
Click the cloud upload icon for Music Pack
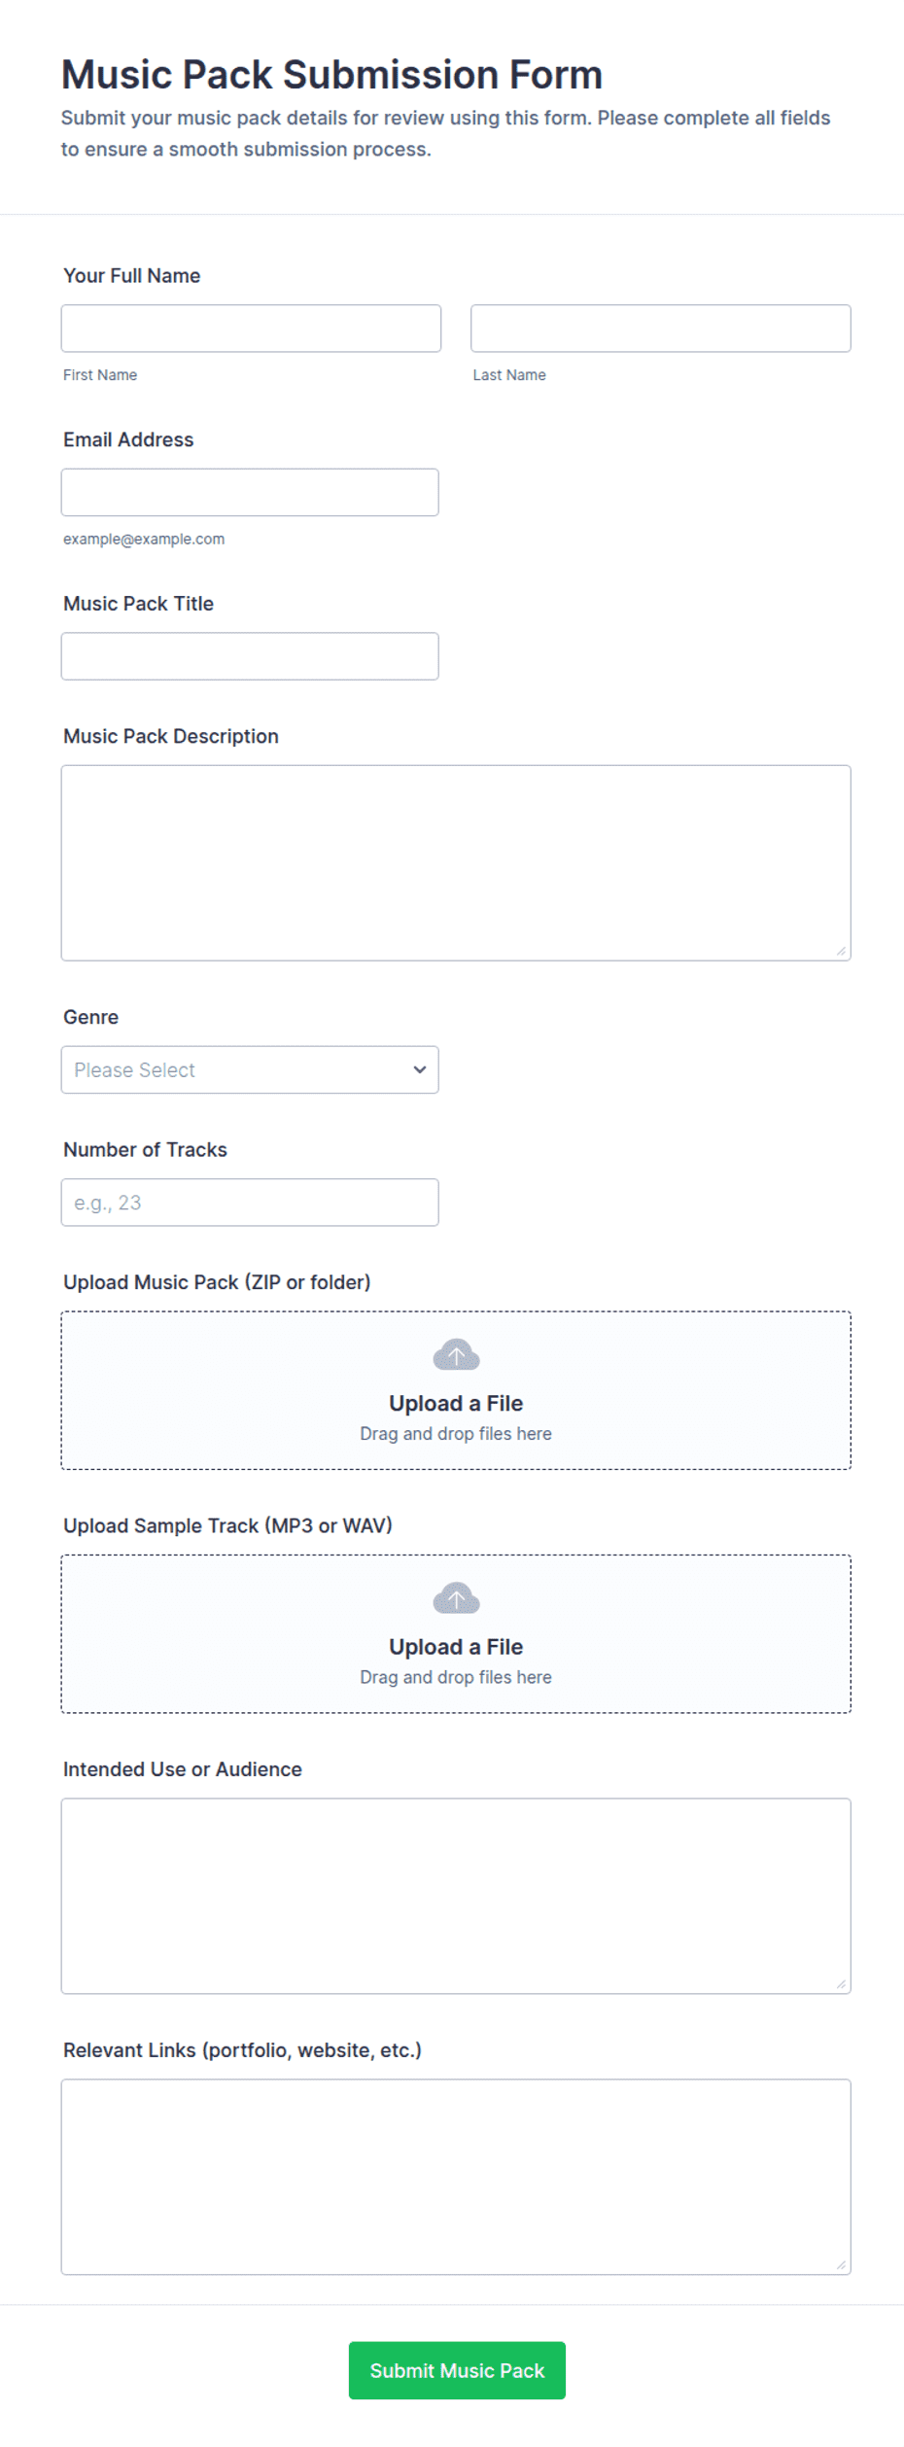pyautogui.click(x=456, y=1354)
